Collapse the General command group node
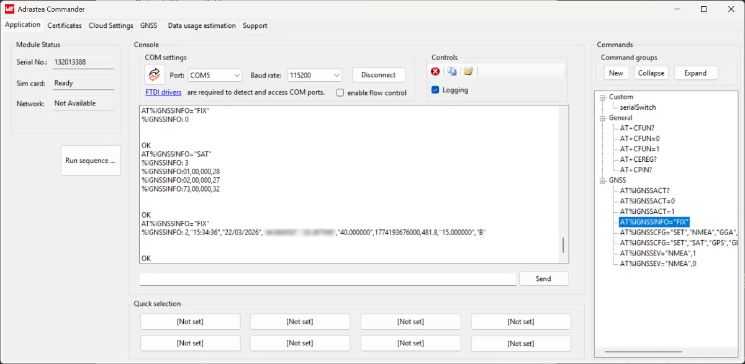Viewport: 745px width, 364px height. (x=602, y=118)
